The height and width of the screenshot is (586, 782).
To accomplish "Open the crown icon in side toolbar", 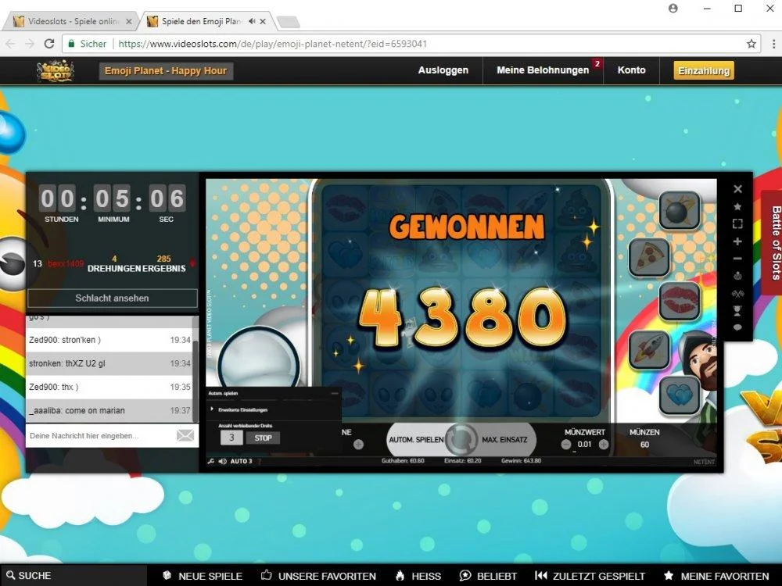I will coord(737,276).
